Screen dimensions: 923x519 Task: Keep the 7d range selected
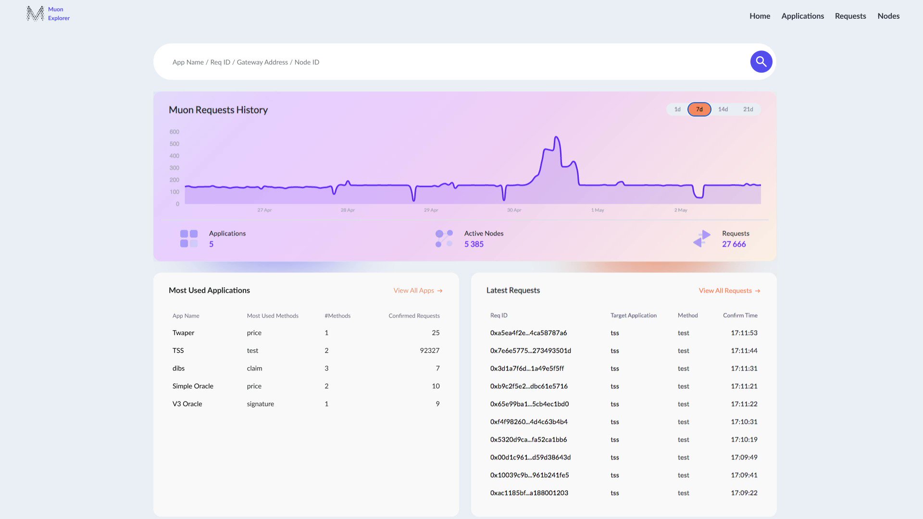[x=699, y=109]
